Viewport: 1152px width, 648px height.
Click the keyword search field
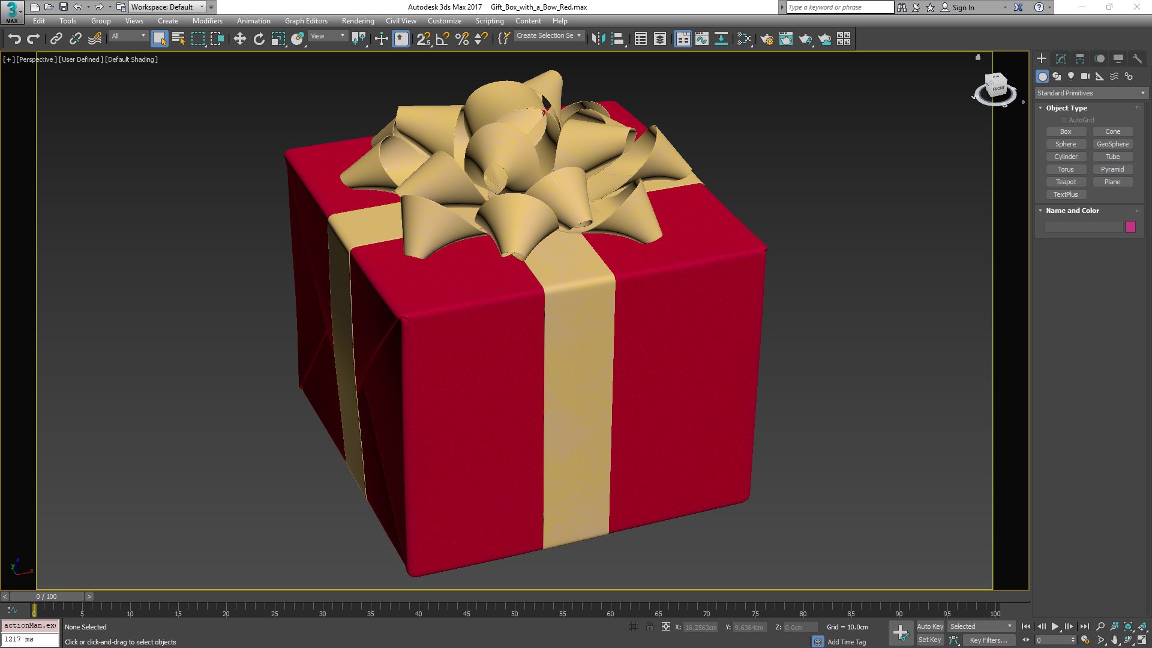(x=840, y=7)
